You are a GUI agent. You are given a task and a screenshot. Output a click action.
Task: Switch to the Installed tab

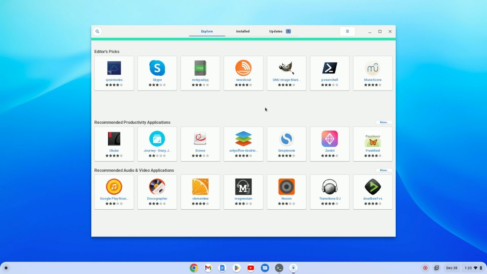(243, 31)
